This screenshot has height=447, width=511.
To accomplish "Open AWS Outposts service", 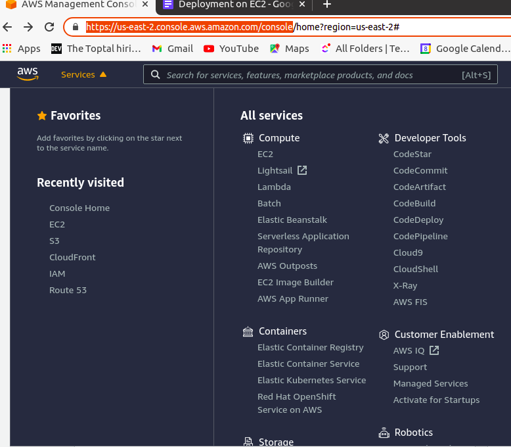I will click(287, 266).
